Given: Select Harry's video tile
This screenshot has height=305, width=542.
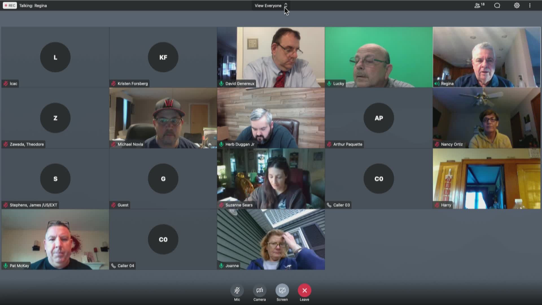Looking at the screenshot, I should point(487,178).
